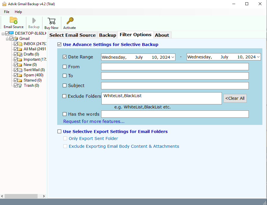267x205 pixels.
Task: Click the Trash recycle bin icon
Action: 20,86
